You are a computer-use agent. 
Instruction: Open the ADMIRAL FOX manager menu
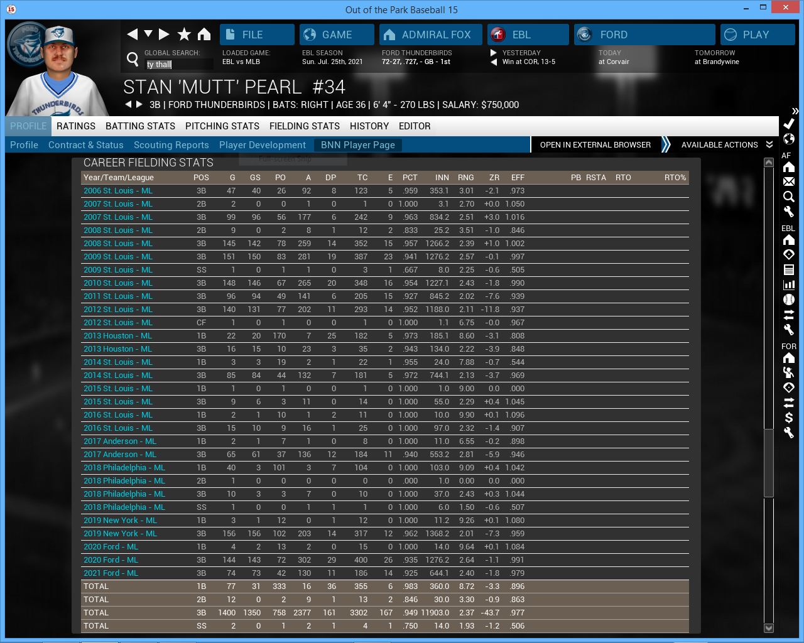coord(431,35)
